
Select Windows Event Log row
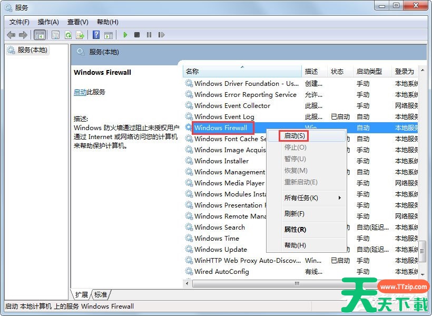coord(301,117)
